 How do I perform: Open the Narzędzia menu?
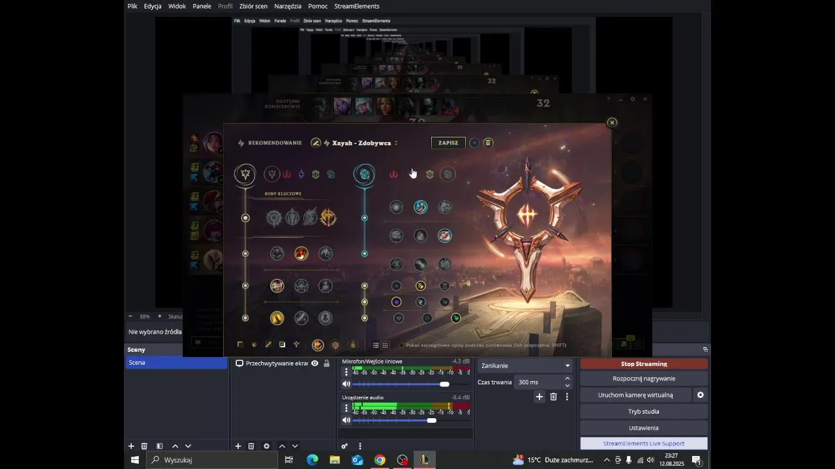click(288, 6)
